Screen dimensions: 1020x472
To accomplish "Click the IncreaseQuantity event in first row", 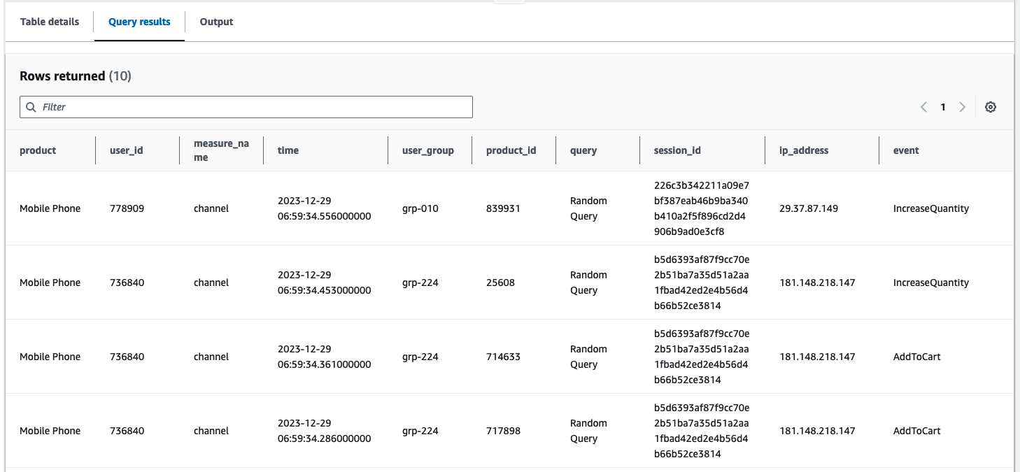I will click(931, 208).
